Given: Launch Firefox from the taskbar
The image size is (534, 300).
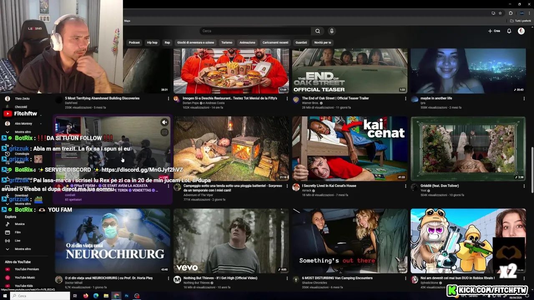Looking at the screenshot, I should point(86,296).
